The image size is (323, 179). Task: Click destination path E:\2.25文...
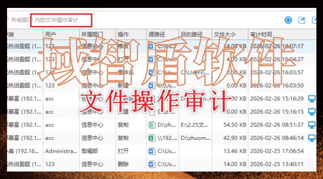(x=195, y=125)
